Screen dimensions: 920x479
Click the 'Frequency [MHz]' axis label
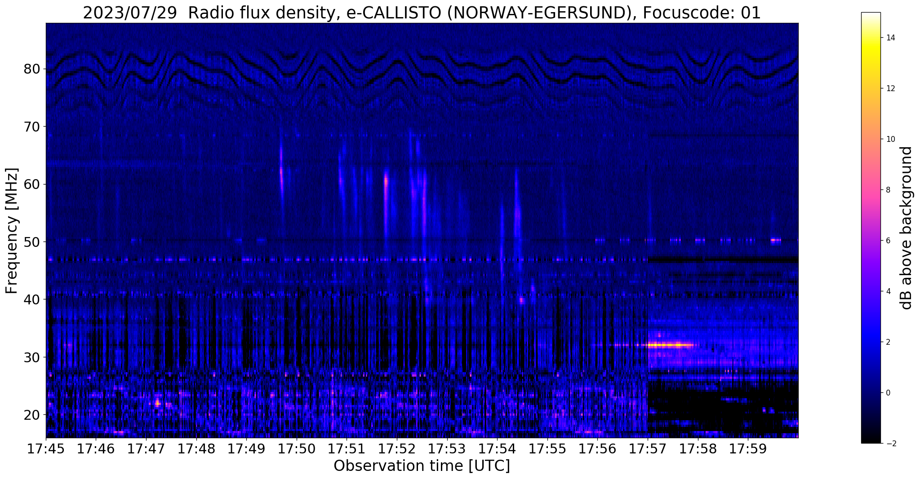pyautogui.click(x=12, y=231)
